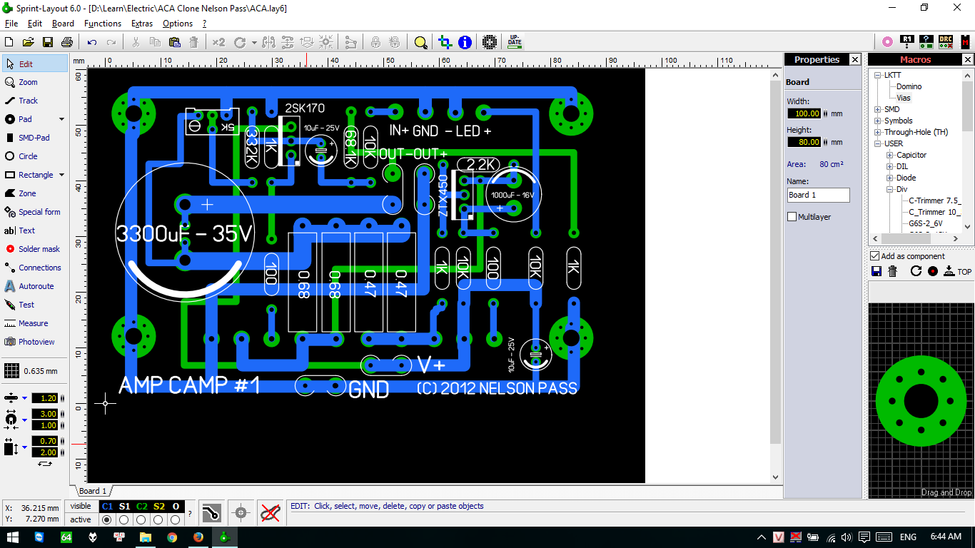Collapse the LKTT tree node

click(x=877, y=75)
